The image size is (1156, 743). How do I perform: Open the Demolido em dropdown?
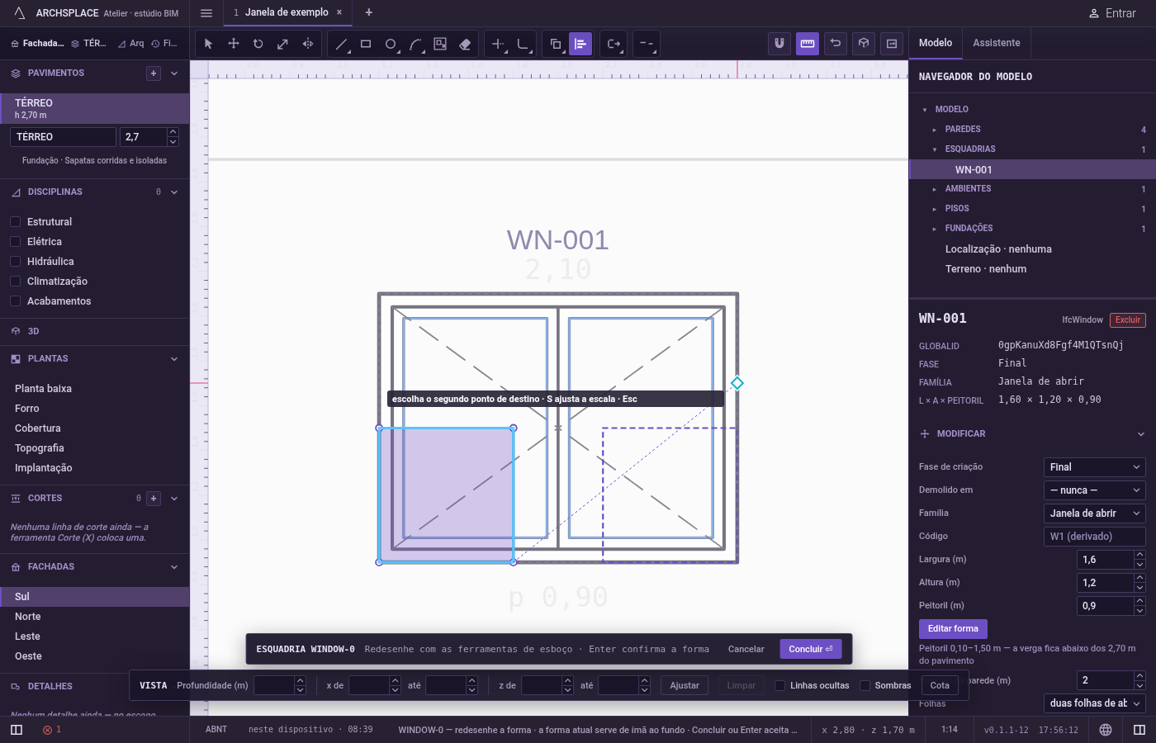coord(1094,490)
